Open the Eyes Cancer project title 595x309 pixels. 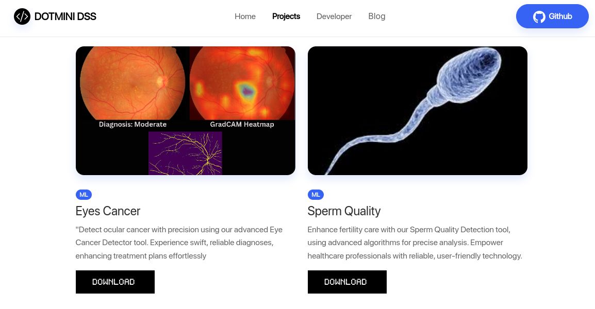pyautogui.click(x=108, y=211)
